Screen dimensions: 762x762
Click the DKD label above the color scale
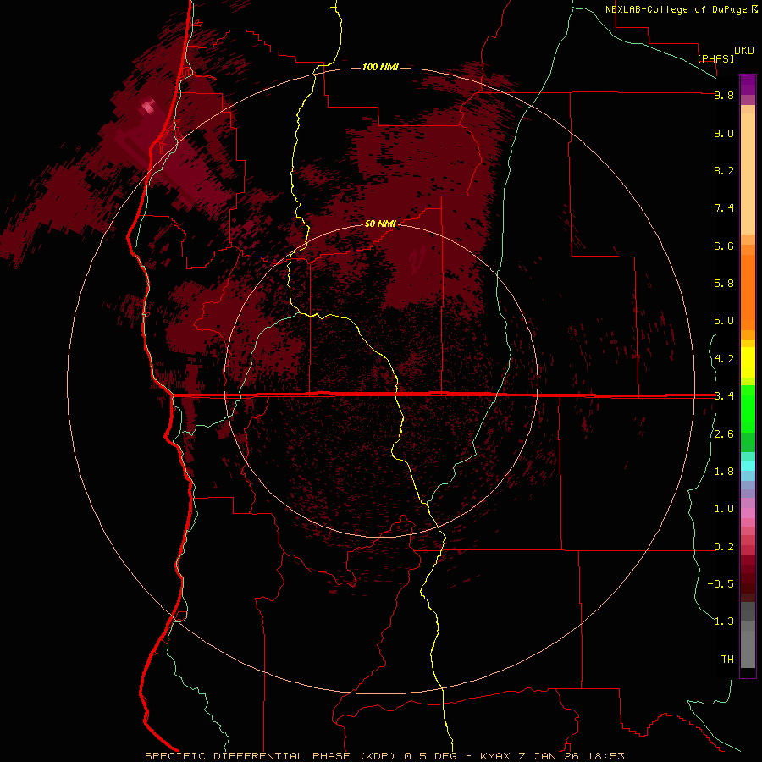744,51
